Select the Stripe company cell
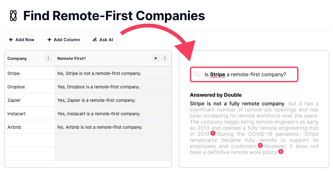 coord(29,73)
